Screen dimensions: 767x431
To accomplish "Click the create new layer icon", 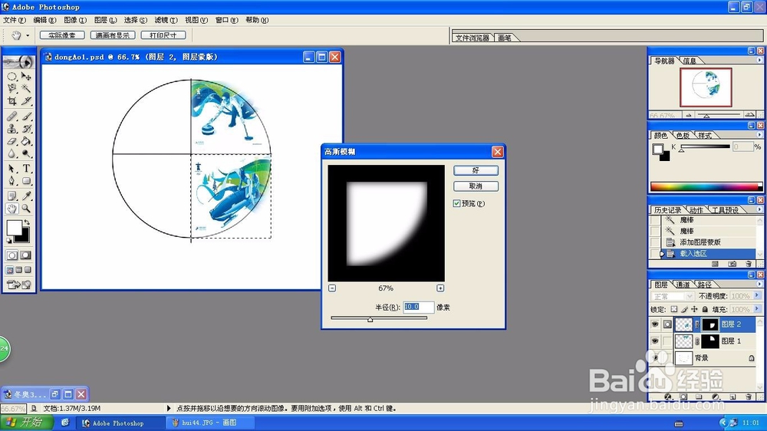I will tap(732, 396).
